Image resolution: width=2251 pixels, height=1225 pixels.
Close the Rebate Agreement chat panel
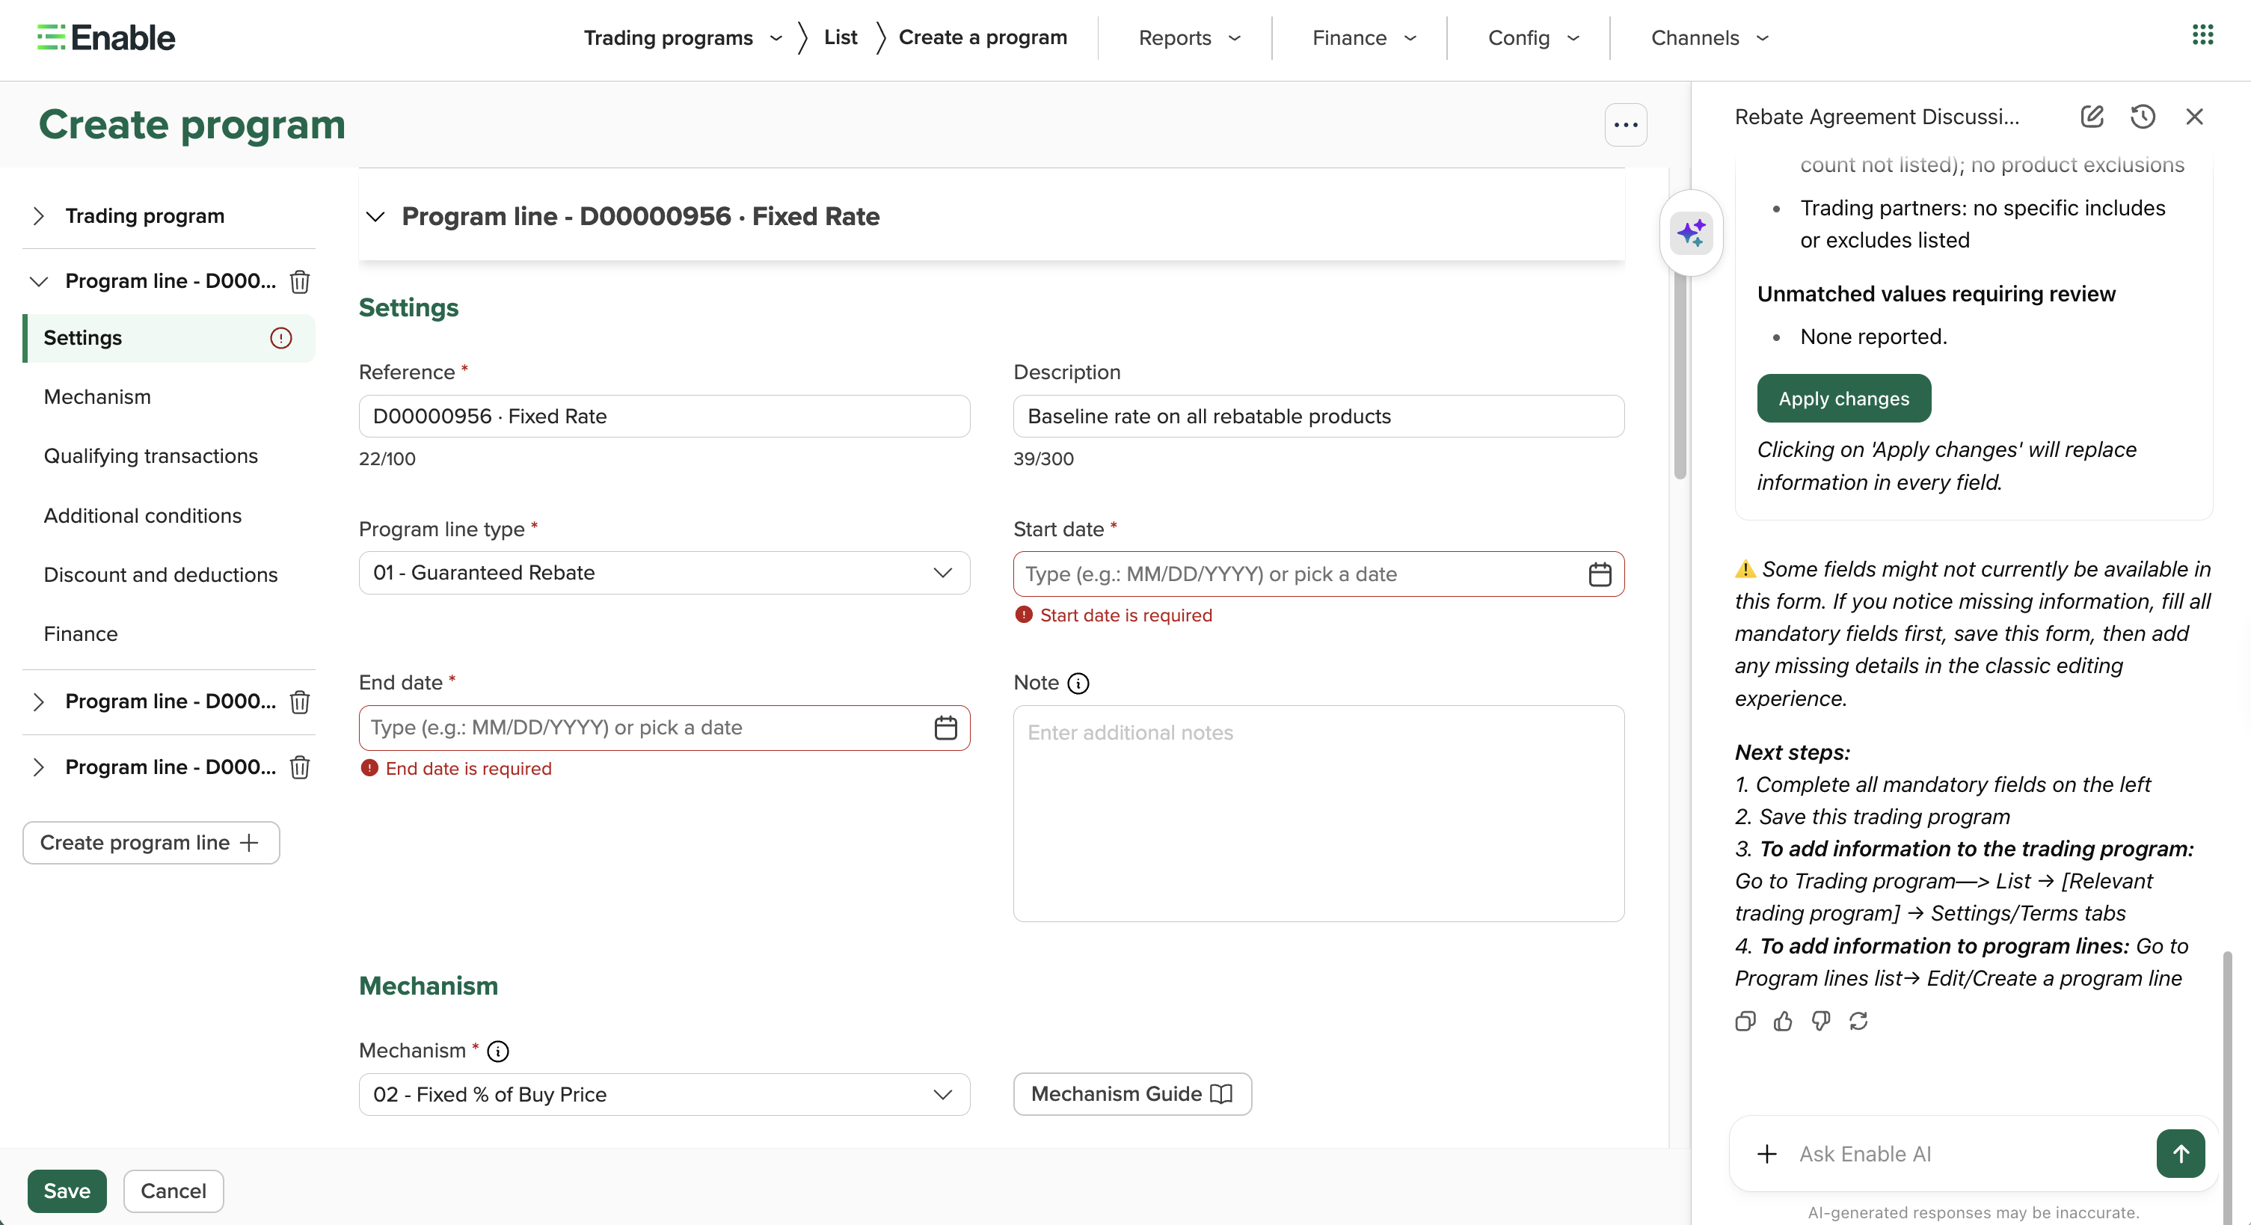2194,116
